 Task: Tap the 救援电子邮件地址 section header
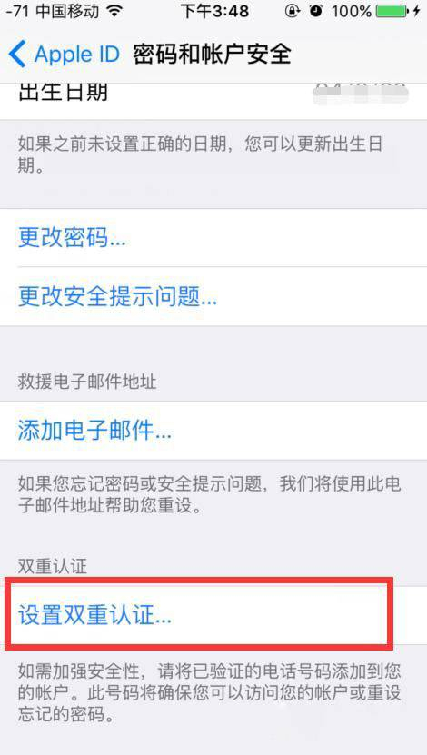[x=87, y=382]
